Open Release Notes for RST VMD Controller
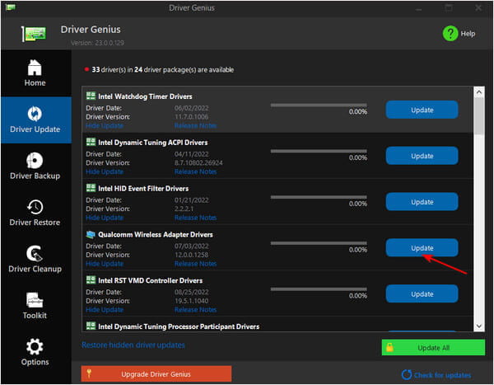Screen dimensions: 494x385 coord(195,310)
